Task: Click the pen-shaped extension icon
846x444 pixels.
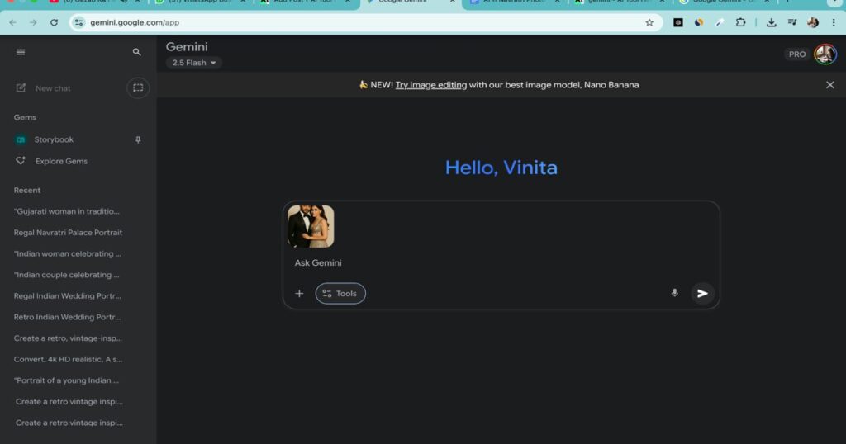Action: coord(720,22)
